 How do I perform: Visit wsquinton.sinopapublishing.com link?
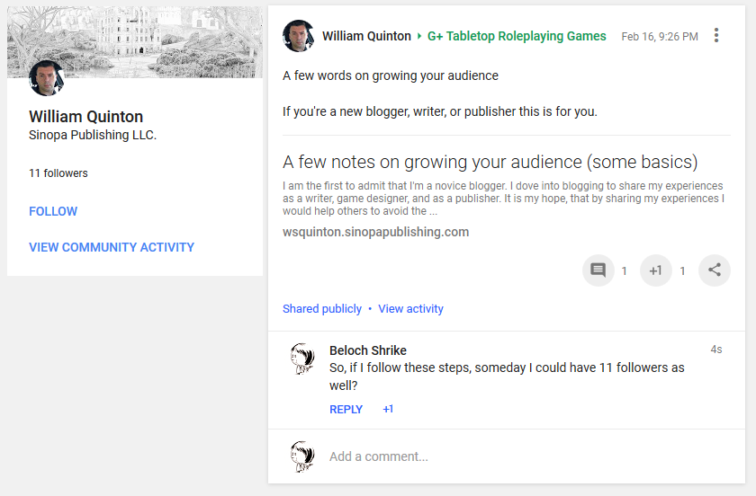[x=375, y=232]
